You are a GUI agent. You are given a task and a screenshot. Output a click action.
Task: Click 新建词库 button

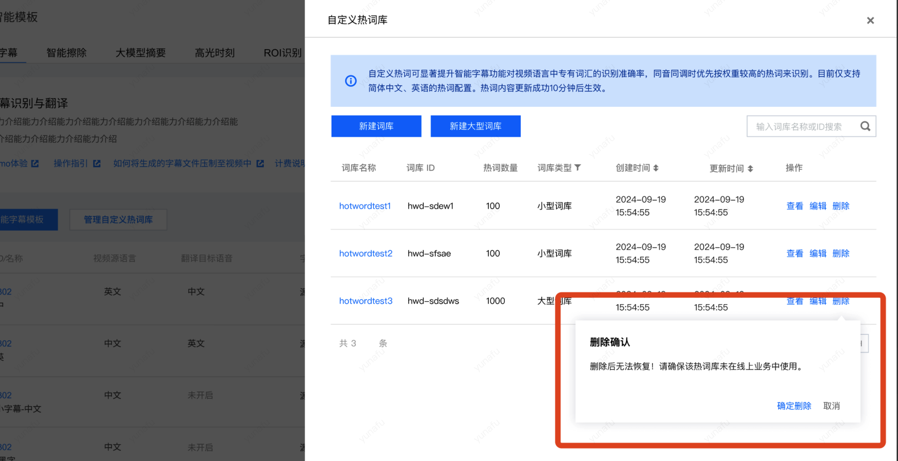376,126
